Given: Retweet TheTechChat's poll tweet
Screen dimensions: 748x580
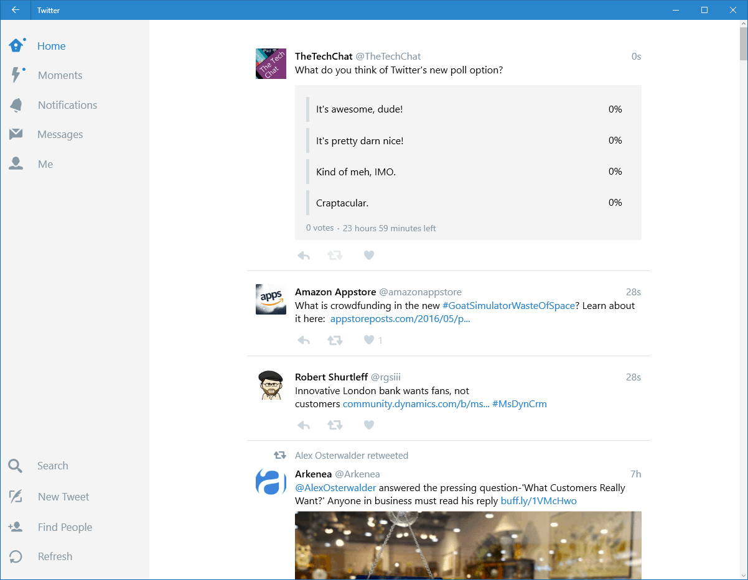Looking at the screenshot, I should pos(335,255).
